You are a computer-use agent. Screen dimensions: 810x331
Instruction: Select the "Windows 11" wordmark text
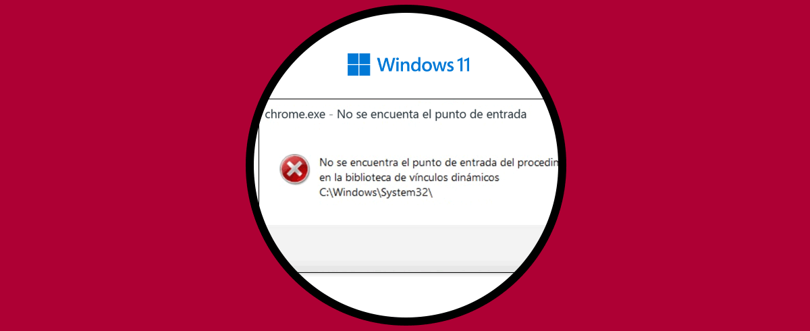[424, 65]
